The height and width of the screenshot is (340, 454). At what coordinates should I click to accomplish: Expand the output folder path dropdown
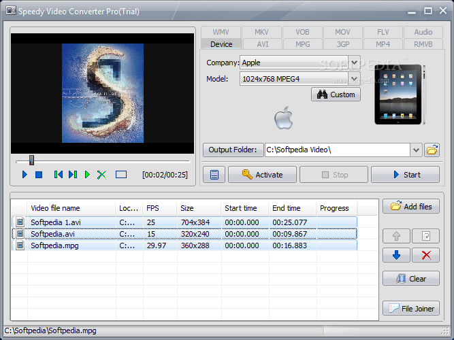[416, 150]
